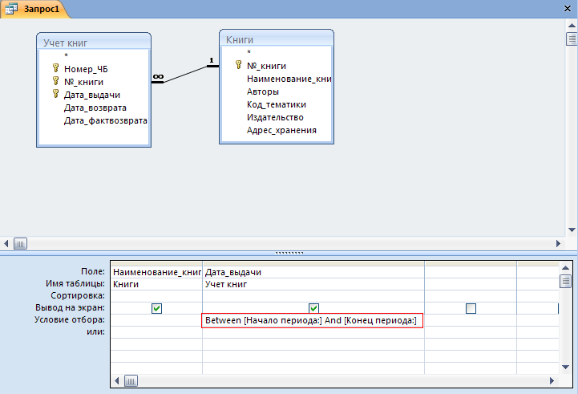Click right arrow of the upper pane horizontal scrollbar

click(558, 243)
